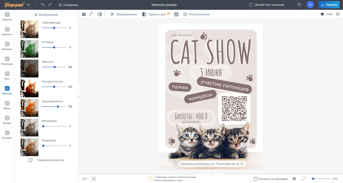Add a new page with plus button
Screen dimensions: 343x183
pyautogui.click(x=94, y=179)
